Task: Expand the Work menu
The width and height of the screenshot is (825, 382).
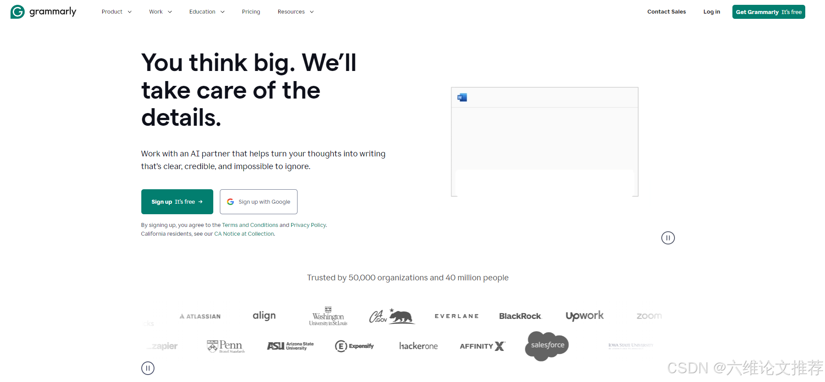Action: pos(160,12)
